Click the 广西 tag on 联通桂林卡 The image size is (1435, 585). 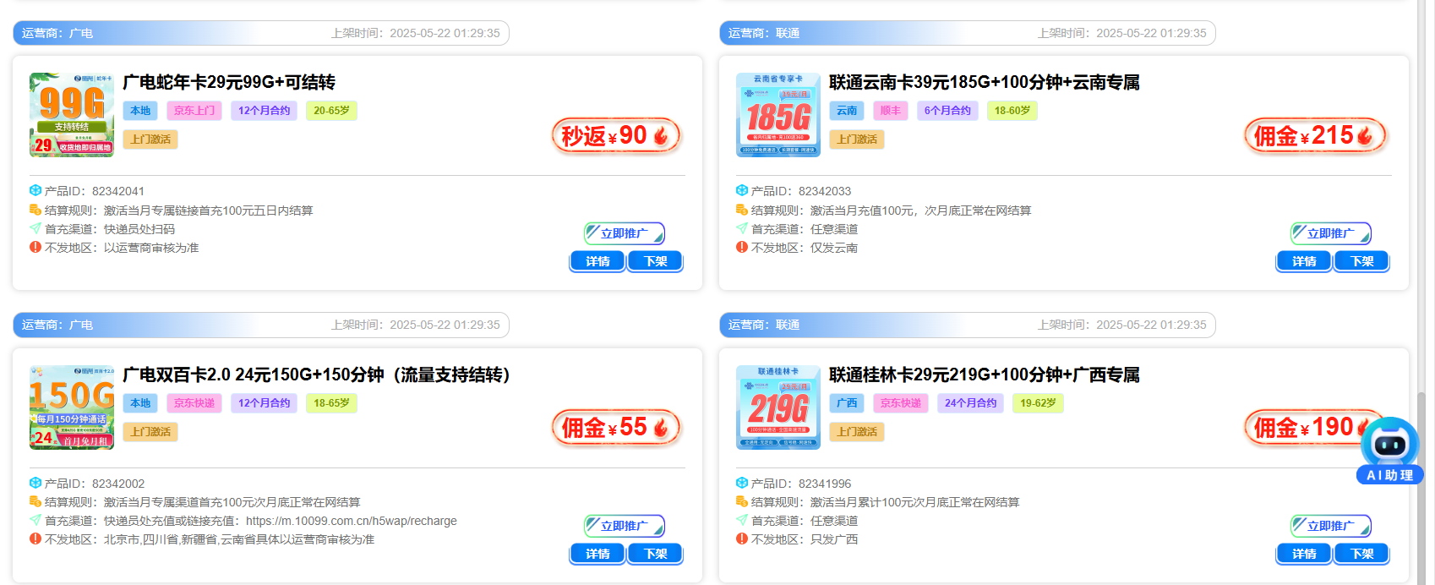(847, 403)
